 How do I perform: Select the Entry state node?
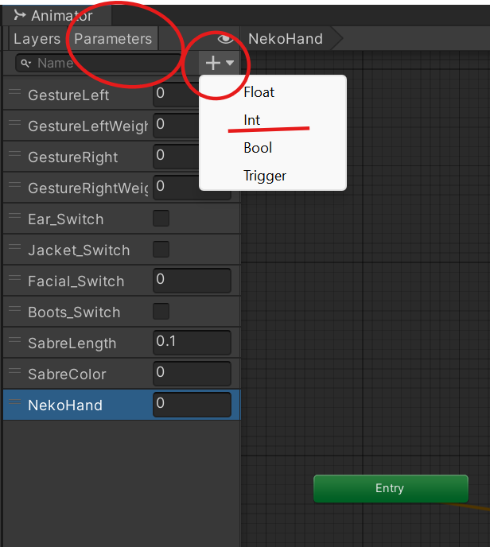pos(391,488)
